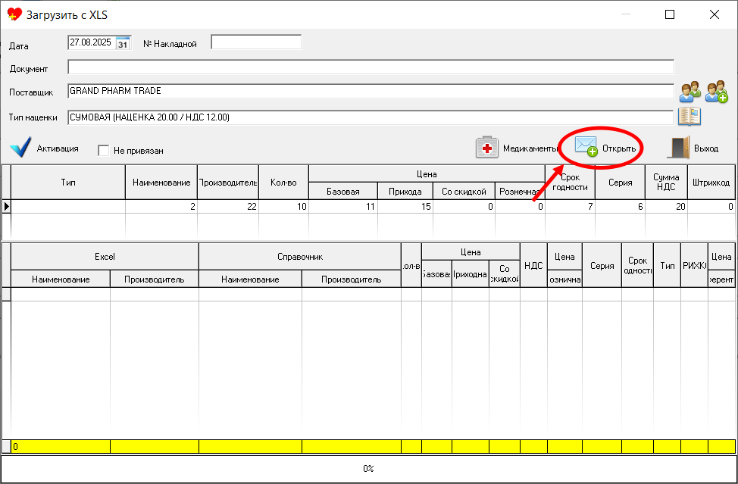This screenshot has height=484, width=738.
Task: Select Сумма НДС cell with value 20
Action: 667,207
